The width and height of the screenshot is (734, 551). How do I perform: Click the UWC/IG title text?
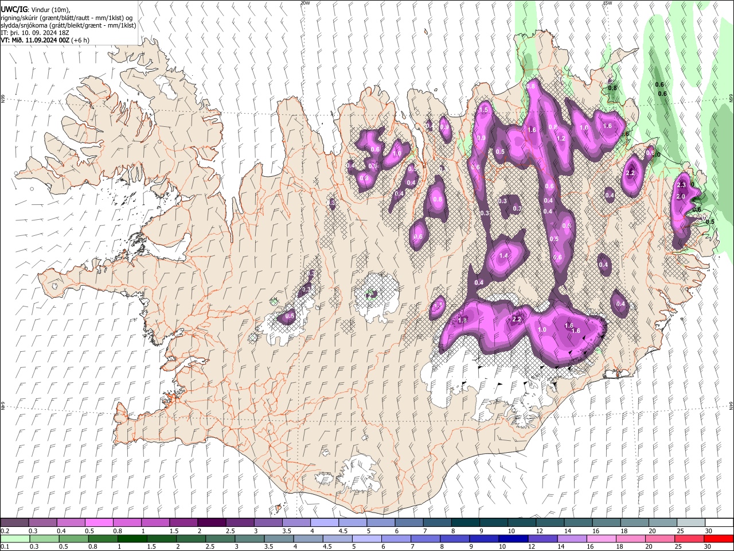coord(13,9)
